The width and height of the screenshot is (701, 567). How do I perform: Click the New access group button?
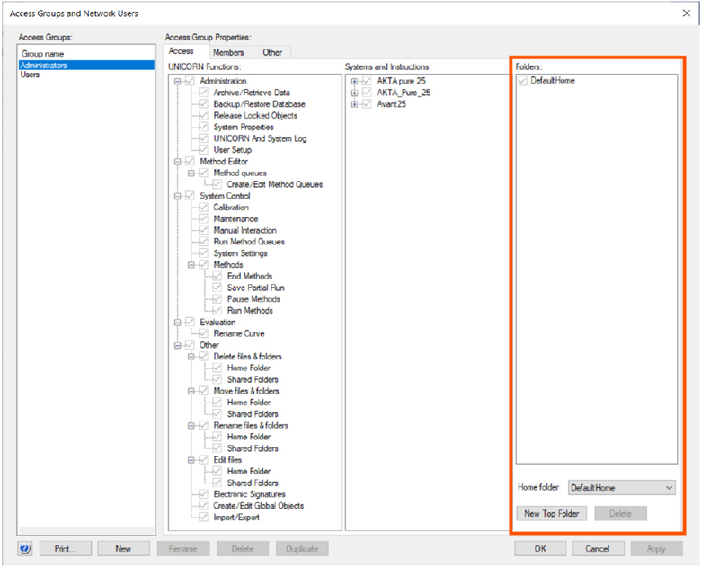tap(123, 548)
